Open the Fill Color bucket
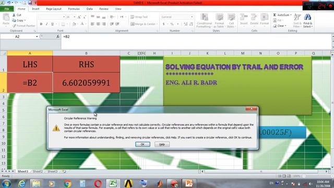 74,24
